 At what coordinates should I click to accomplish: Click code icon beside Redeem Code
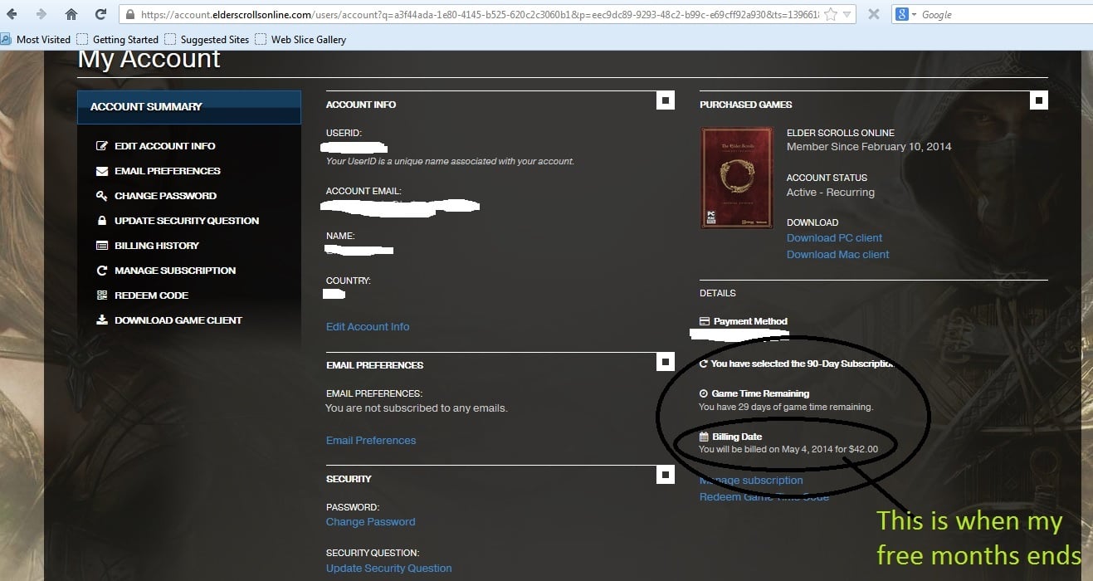(102, 295)
